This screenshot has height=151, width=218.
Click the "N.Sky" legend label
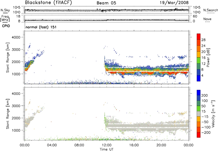5,10
